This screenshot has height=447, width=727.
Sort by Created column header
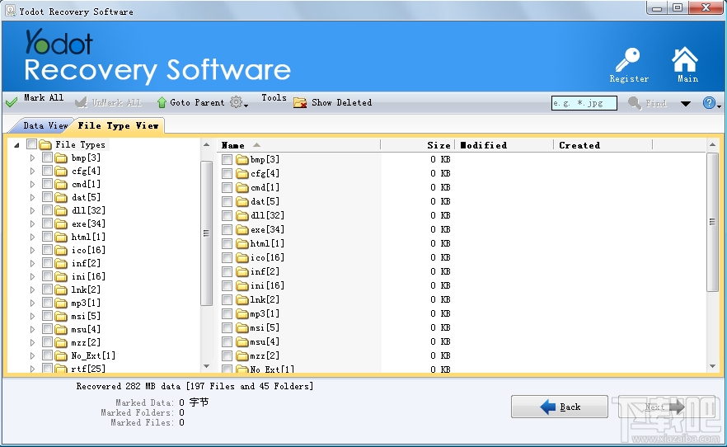coord(603,145)
